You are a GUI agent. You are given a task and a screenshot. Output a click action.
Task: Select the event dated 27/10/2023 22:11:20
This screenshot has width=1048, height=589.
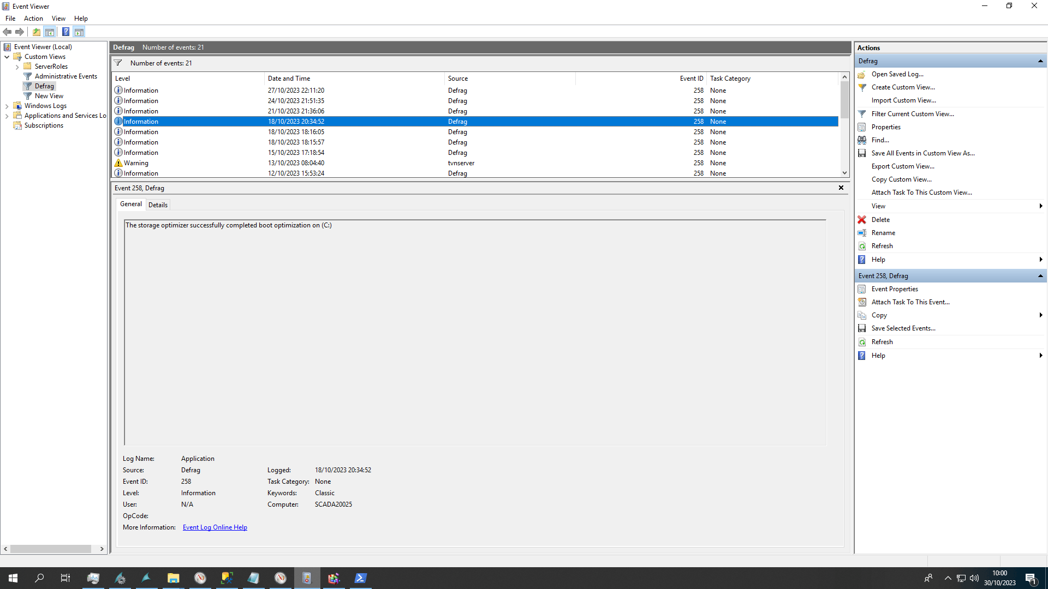[x=475, y=91]
